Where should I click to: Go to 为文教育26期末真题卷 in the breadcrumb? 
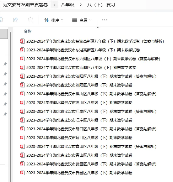(x=25, y=5)
